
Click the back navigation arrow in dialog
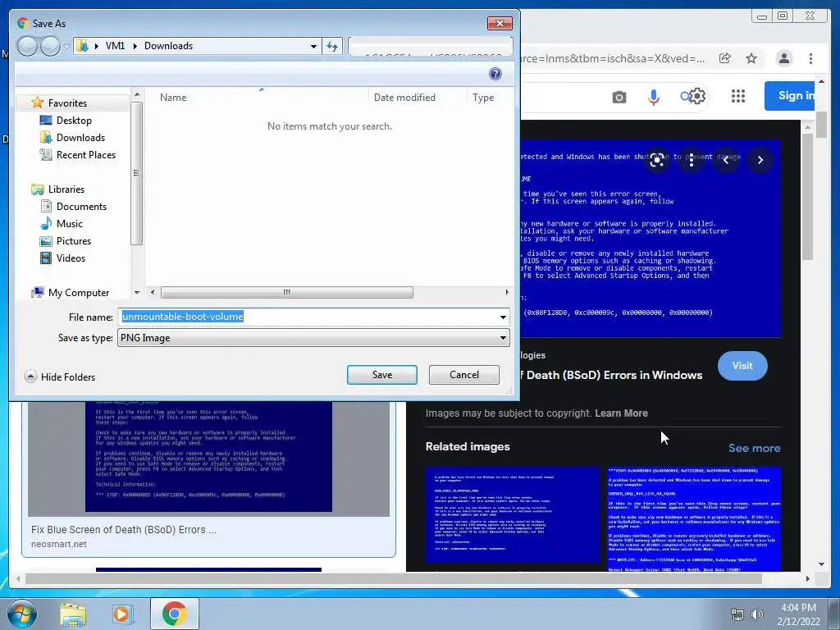click(x=27, y=46)
